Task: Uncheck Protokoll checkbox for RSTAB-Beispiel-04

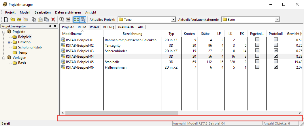Action: pyautogui.click(x=276, y=56)
